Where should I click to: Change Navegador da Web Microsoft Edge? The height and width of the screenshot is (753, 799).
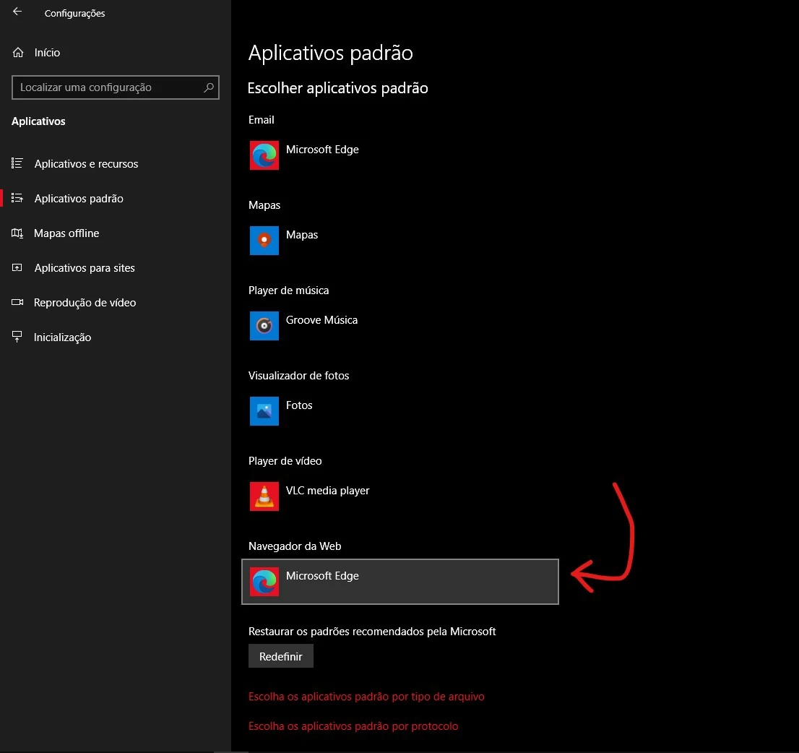pos(400,582)
